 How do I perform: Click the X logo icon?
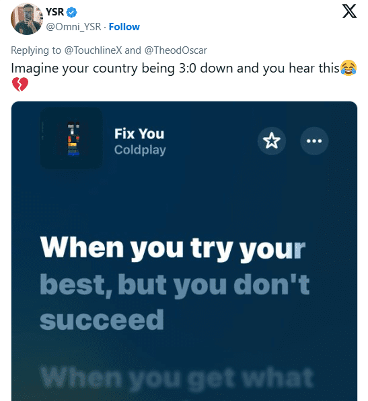[349, 11]
